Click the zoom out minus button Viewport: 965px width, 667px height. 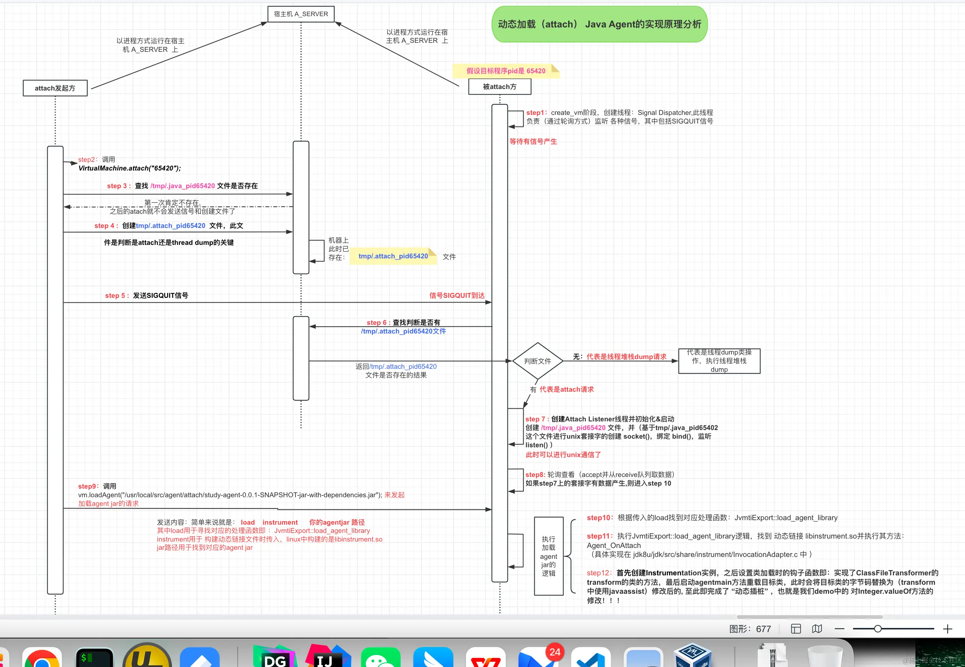pyautogui.click(x=840, y=629)
